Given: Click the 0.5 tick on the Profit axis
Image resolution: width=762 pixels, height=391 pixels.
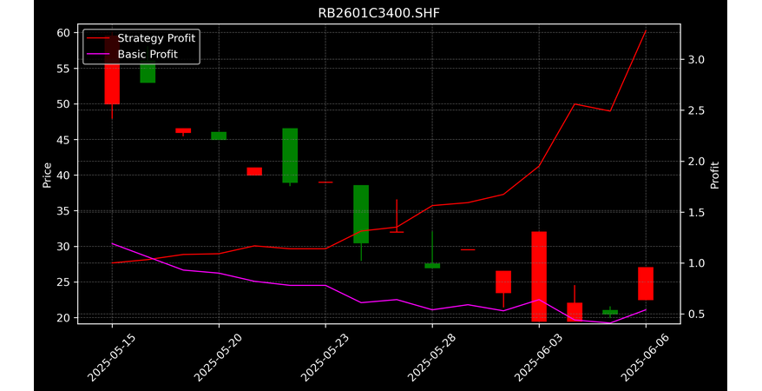Looking at the screenshot, I should coord(695,315).
